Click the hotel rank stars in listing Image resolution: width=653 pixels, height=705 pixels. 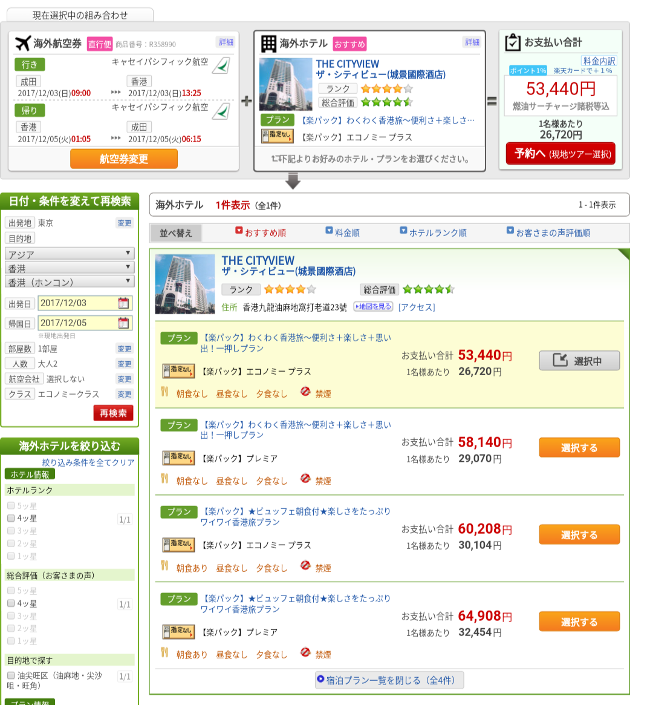coord(290,289)
